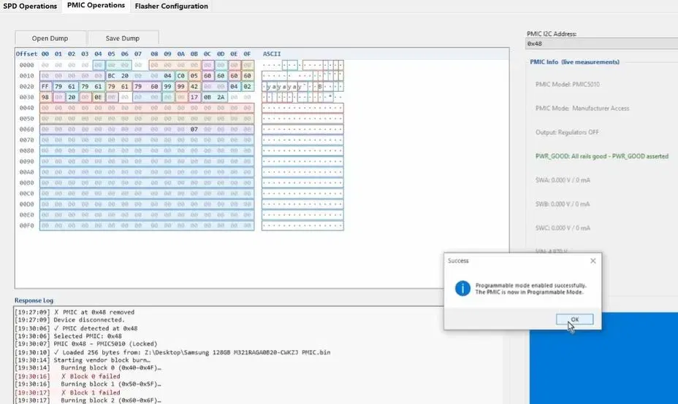Viewport: 678px width, 404px height.
Task: Click the Open Dump button
Action: point(50,38)
